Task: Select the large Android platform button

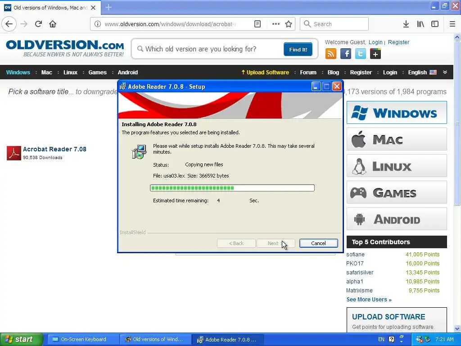Action: (x=397, y=219)
